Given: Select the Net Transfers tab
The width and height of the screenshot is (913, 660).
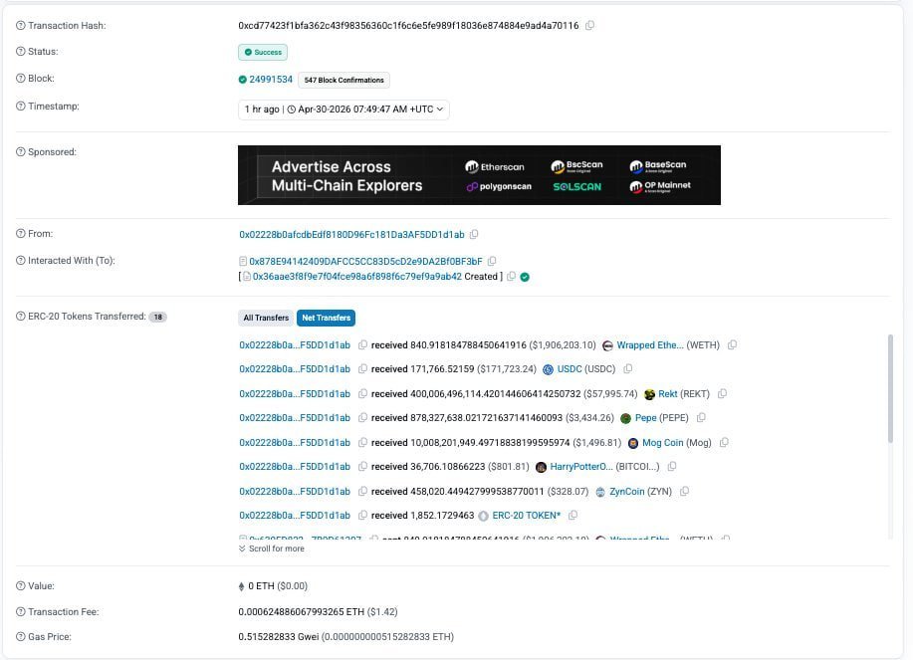Looking at the screenshot, I should [327, 318].
